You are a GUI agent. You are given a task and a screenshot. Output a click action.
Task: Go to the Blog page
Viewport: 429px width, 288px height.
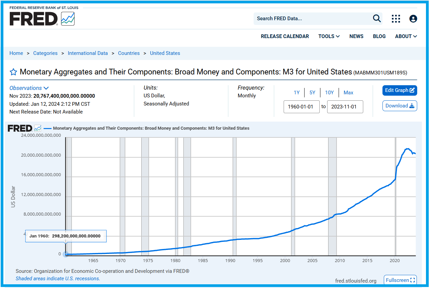(379, 36)
